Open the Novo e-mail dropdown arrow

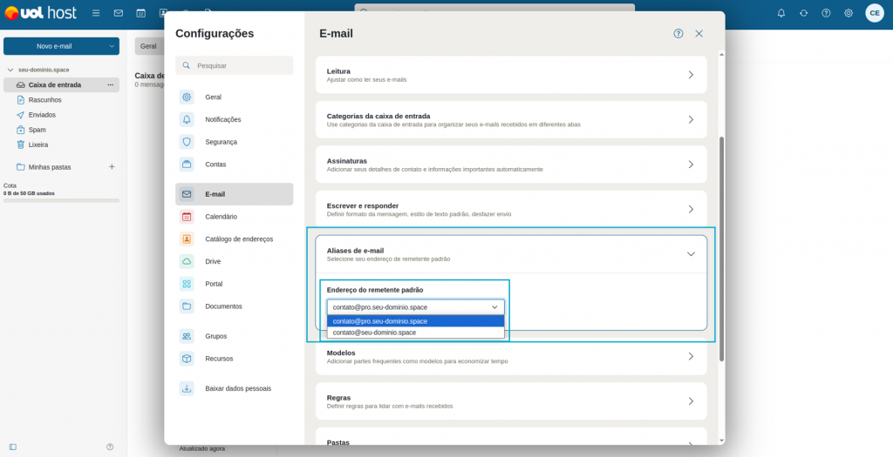coord(112,46)
